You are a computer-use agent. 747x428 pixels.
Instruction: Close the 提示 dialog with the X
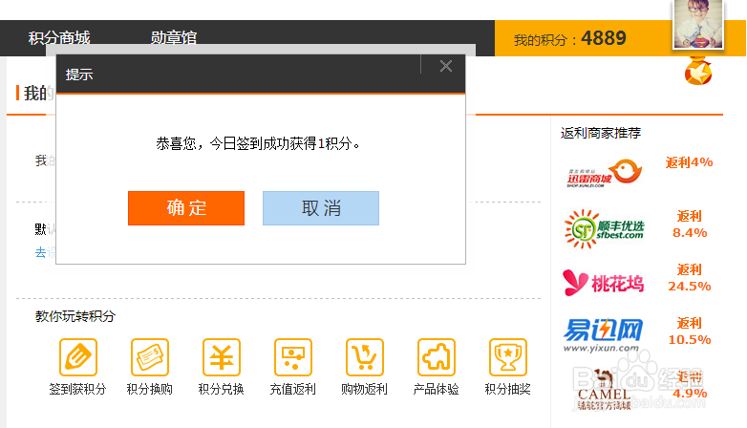(446, 66)
